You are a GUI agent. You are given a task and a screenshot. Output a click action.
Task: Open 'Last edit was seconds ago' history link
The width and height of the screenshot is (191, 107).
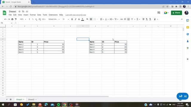coord(76,15)
